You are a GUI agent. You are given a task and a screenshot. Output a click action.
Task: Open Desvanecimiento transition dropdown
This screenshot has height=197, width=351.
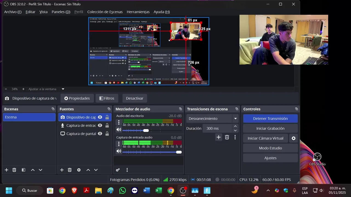(212, 118)
